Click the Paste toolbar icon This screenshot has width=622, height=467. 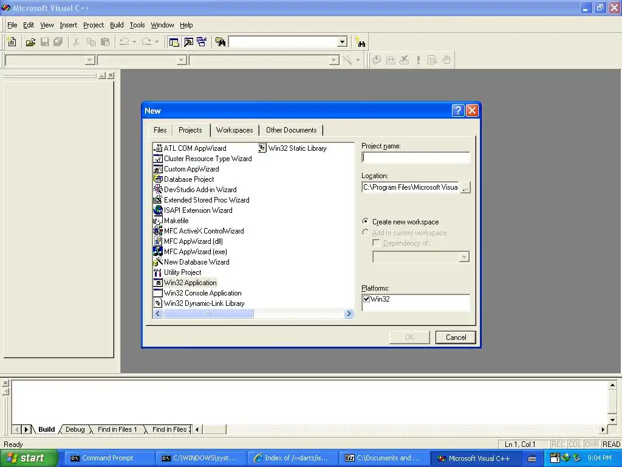coord(106,42)
